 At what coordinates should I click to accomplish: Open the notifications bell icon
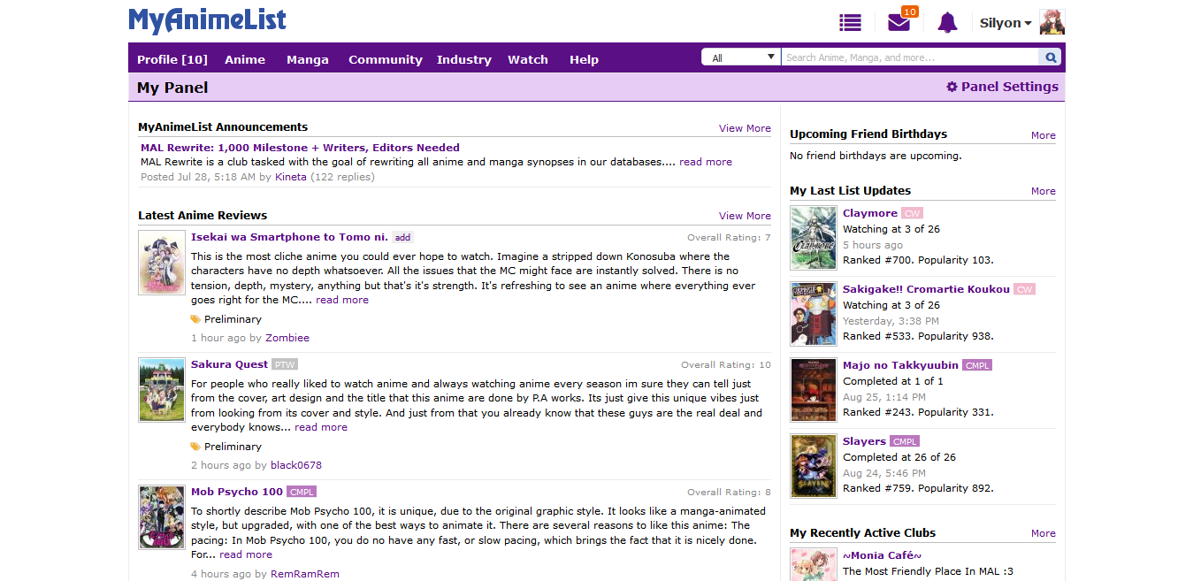click(947, 23)
